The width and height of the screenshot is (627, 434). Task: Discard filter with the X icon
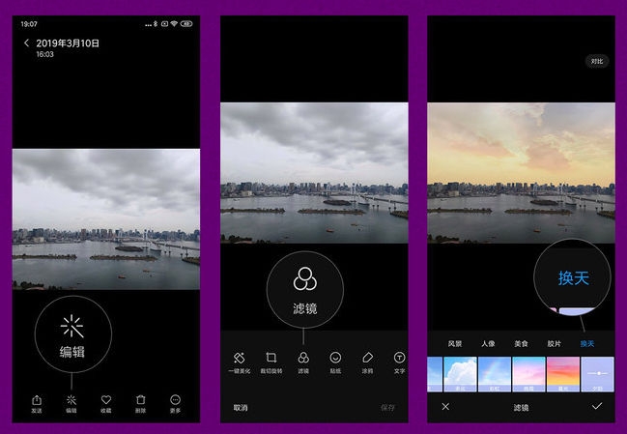(445, 406)
